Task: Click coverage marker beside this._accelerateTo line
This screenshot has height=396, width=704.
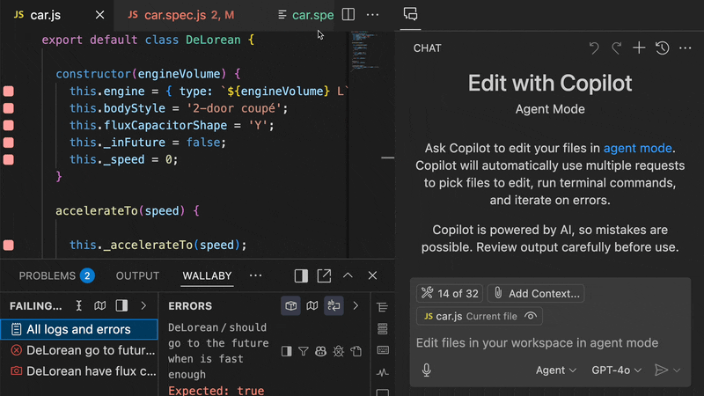Action: (x=9, y=246)
